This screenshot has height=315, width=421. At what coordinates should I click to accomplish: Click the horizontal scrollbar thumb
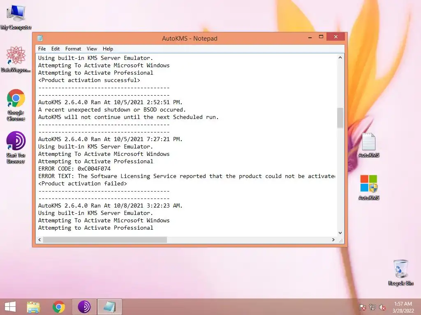(105, 240)
